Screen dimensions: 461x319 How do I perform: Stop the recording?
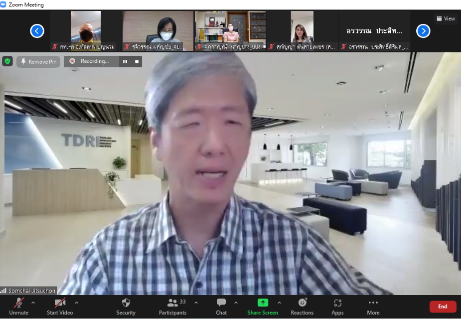pyautogui.click(x=137, y=61)
